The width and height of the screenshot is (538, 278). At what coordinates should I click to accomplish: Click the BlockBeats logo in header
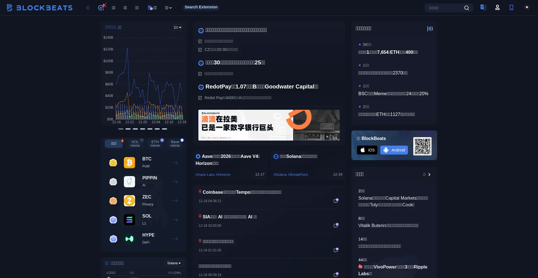(x=40, y=8)
